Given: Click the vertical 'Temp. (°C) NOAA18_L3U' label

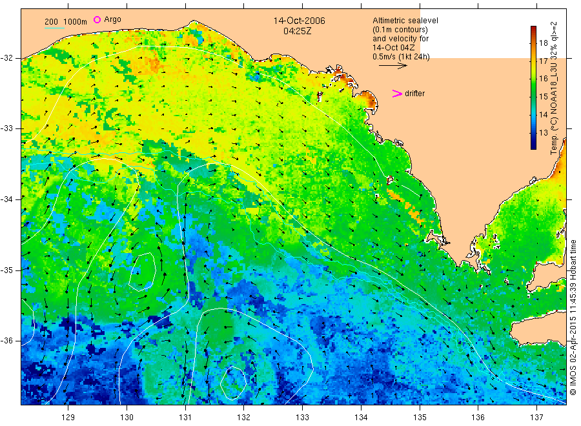Looking at the screenshot, I should click(554, 88).
